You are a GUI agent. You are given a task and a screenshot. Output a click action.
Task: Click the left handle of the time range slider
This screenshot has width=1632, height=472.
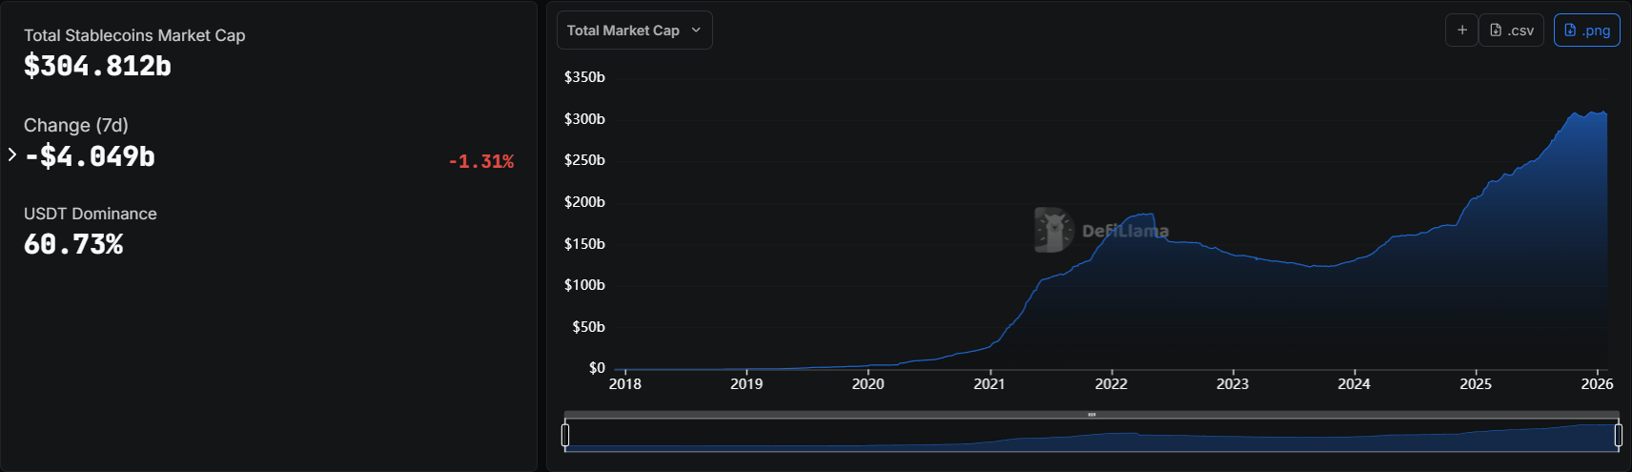click(x=565, y=435)
